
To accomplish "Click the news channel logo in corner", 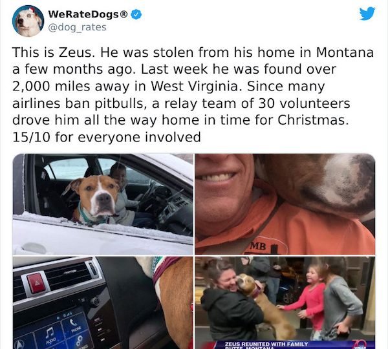I will pos(359,344).
